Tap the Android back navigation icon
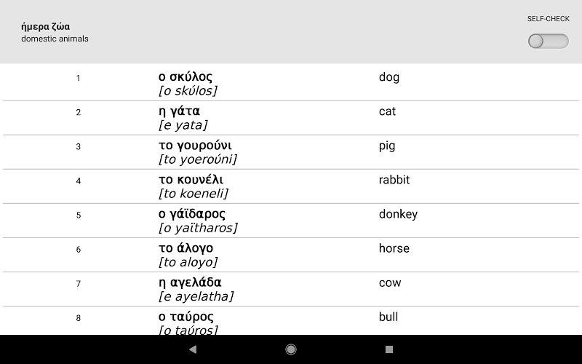The image size is (582, 364). [x=193, y=349]
